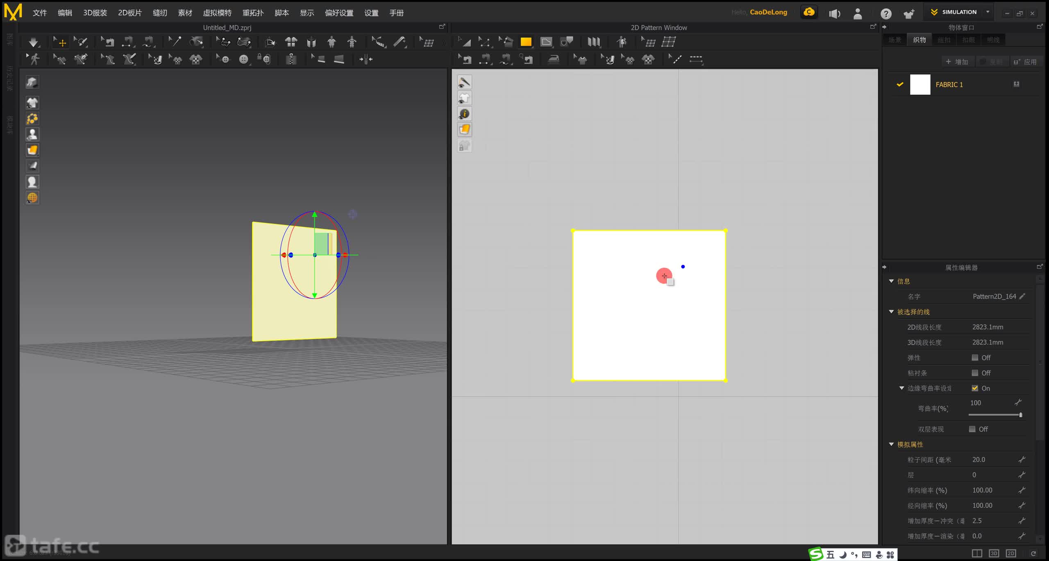Click the info icon in 2D sidebar
This screenshot has width=1049, height=561.
(x=464, y=114)
